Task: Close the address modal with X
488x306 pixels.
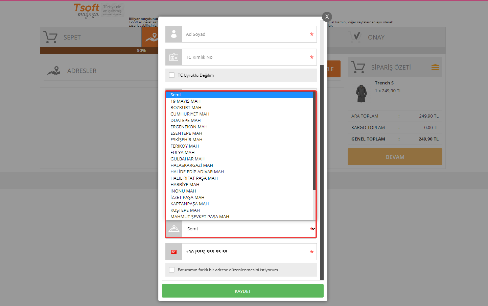Action: (327, 17)
